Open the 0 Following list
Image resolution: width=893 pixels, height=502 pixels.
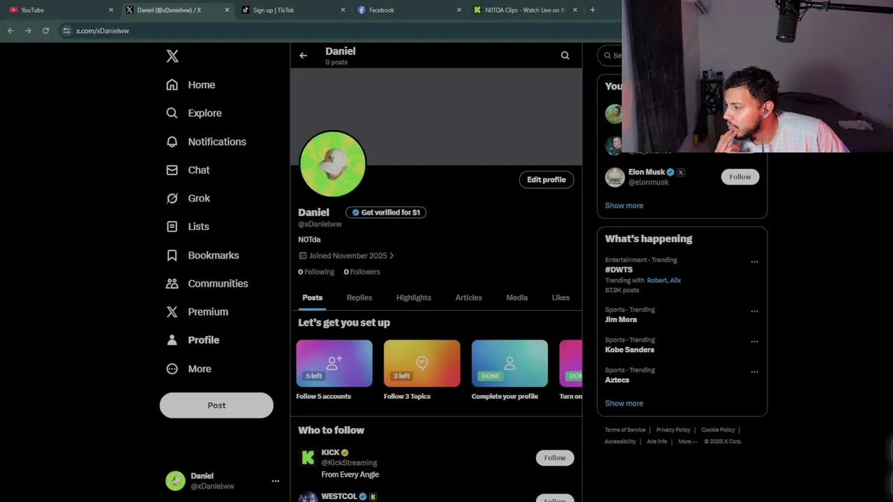pos(316,272)
